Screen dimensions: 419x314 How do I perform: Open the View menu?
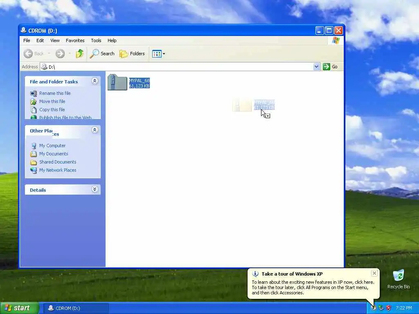pyautogui.click(x=55, y=40)
